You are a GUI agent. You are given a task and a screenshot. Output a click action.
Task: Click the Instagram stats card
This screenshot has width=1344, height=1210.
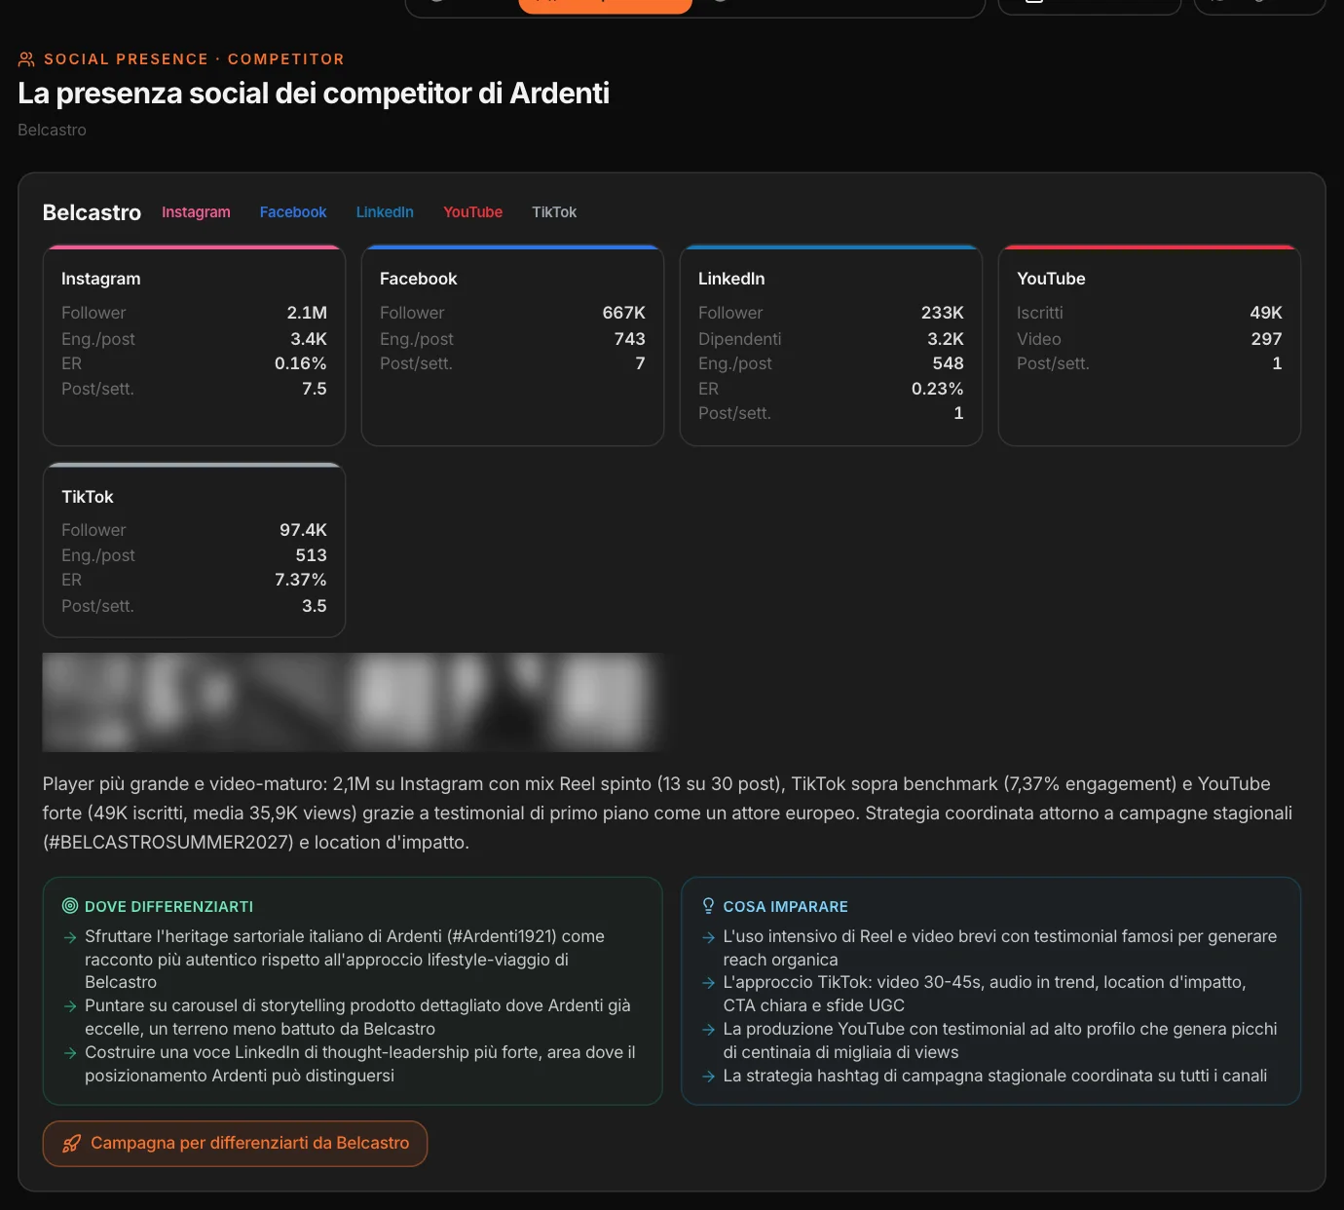click(195, 346)
